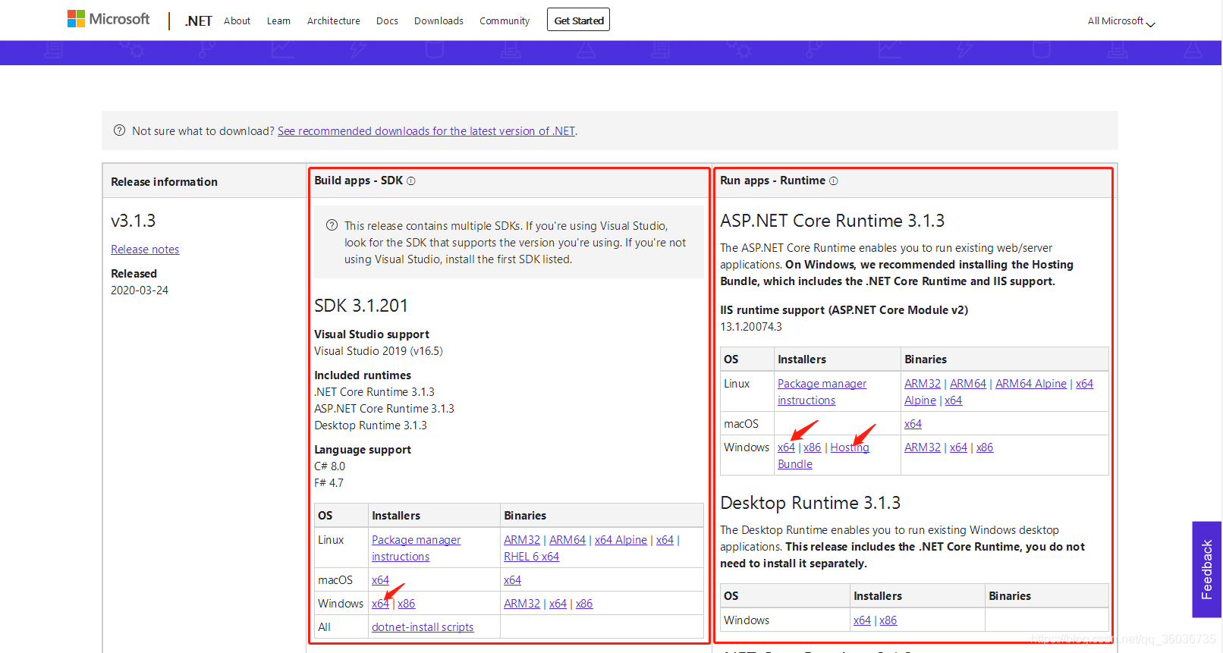Download ASP.NET Runtime Windows ARM32 binary
The image size is (1223, 653).
[923, 447]
